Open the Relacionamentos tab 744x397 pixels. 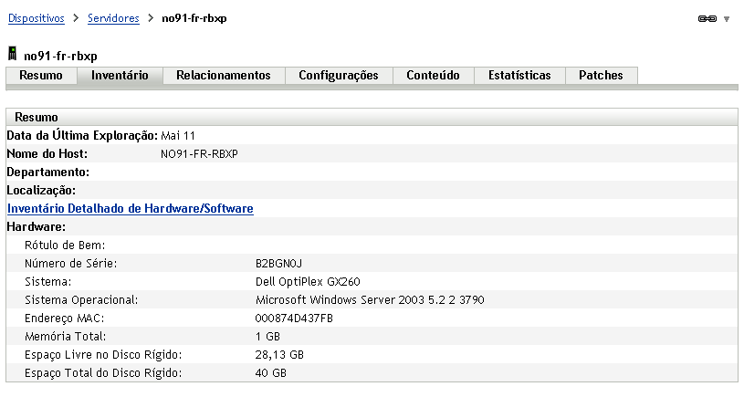(x=224, y=76)
